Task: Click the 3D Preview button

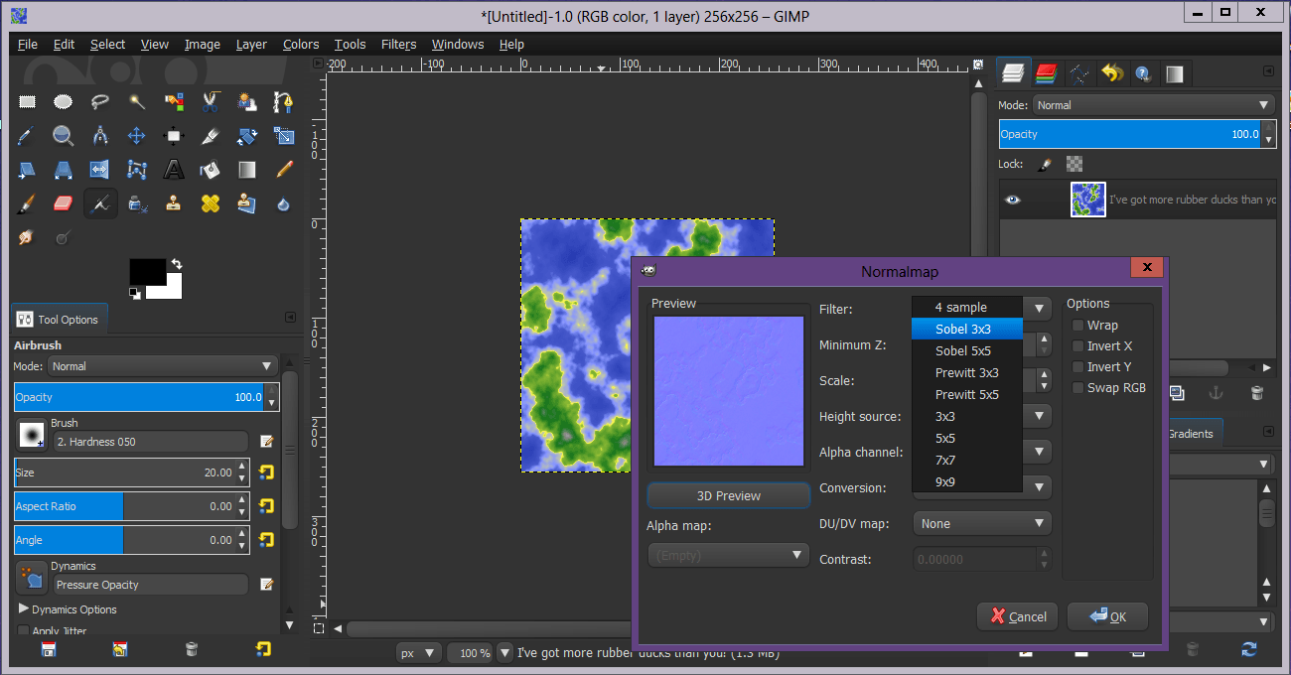Action: 728,495
